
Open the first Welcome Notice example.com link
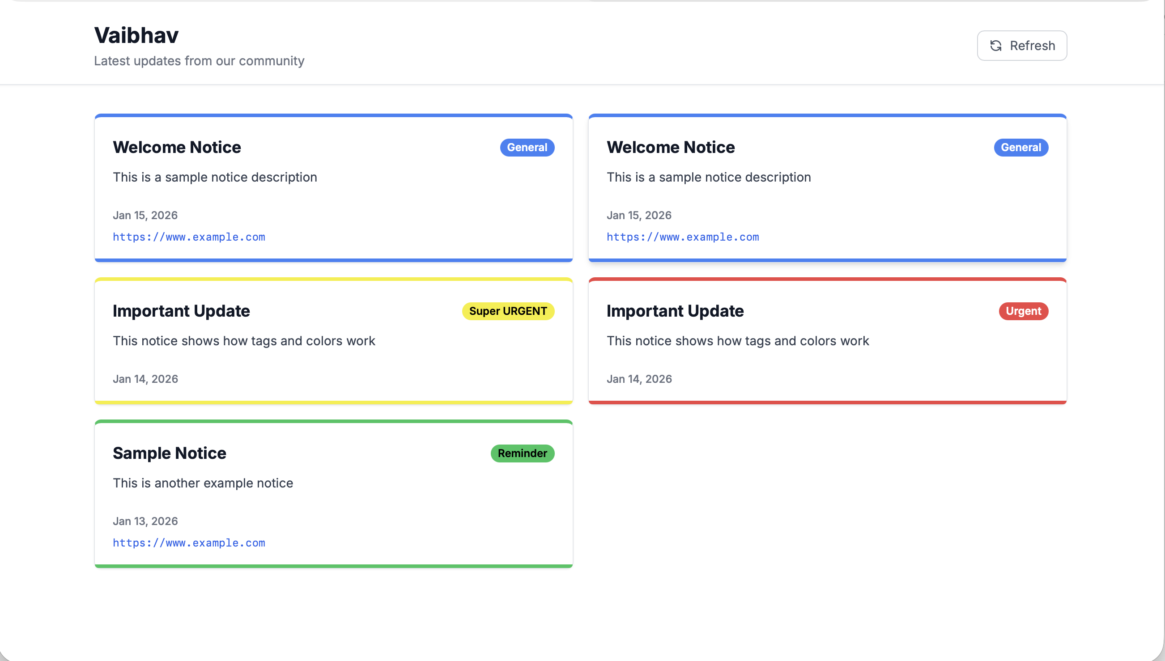coord(189,237)
